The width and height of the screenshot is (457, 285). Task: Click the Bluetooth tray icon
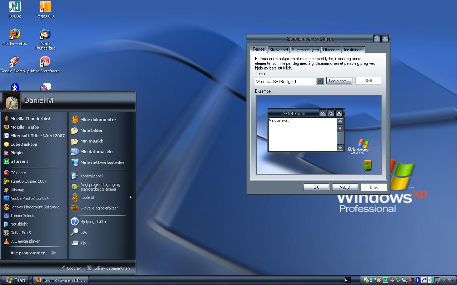coord(417,280)
